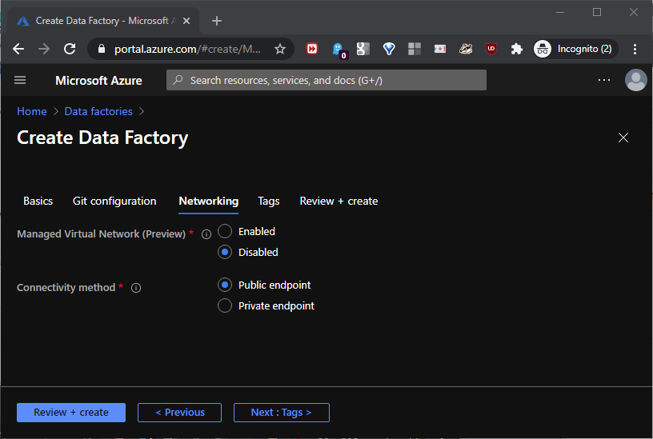Go to the Basics tab
Viewport: 653px width, 439px height.
coord(38,201)
